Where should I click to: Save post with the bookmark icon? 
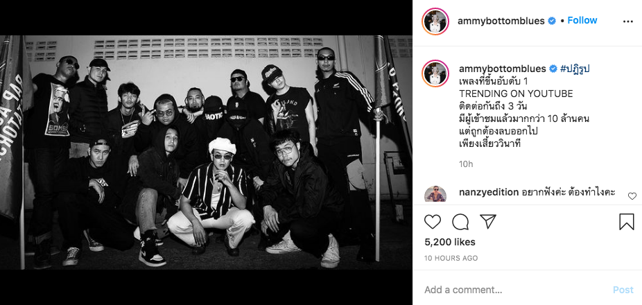point(627,222)
